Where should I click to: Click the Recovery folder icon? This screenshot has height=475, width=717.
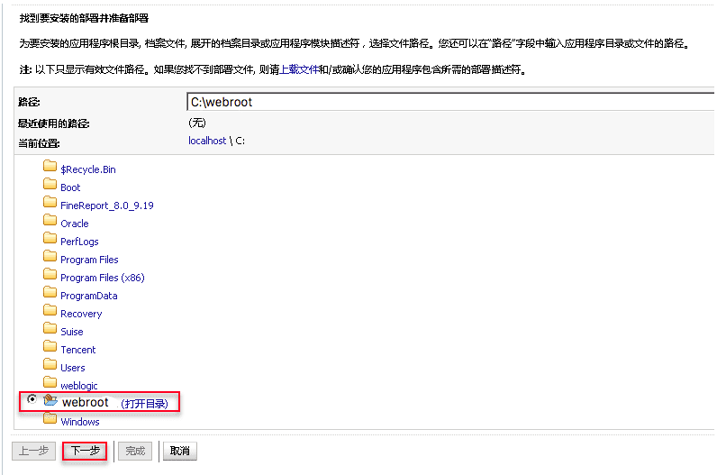tap(50, 310)
